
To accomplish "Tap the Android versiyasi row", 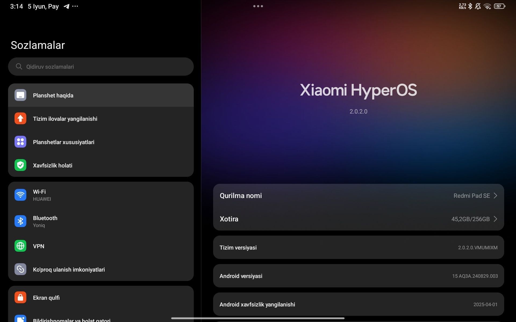I will (x=359, y=276).
